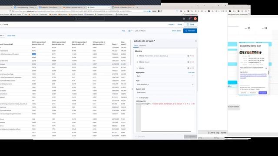
Task: Click the calendar popup vertical scrollbar
Action: coord(268,72)
